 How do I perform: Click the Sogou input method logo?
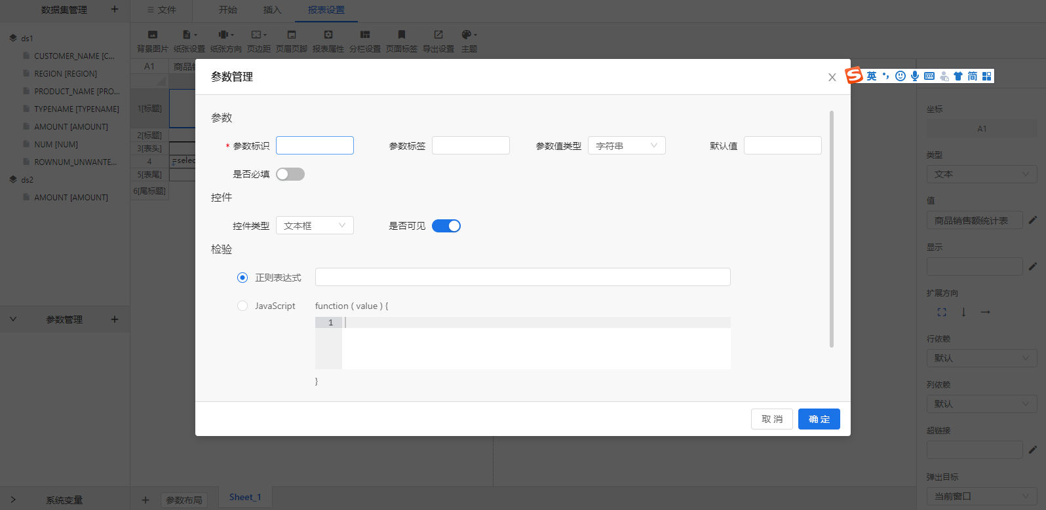854,76
